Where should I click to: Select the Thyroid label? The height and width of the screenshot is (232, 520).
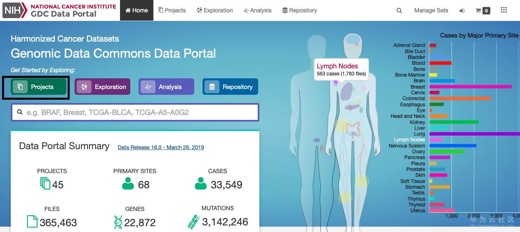pos(416,205)
